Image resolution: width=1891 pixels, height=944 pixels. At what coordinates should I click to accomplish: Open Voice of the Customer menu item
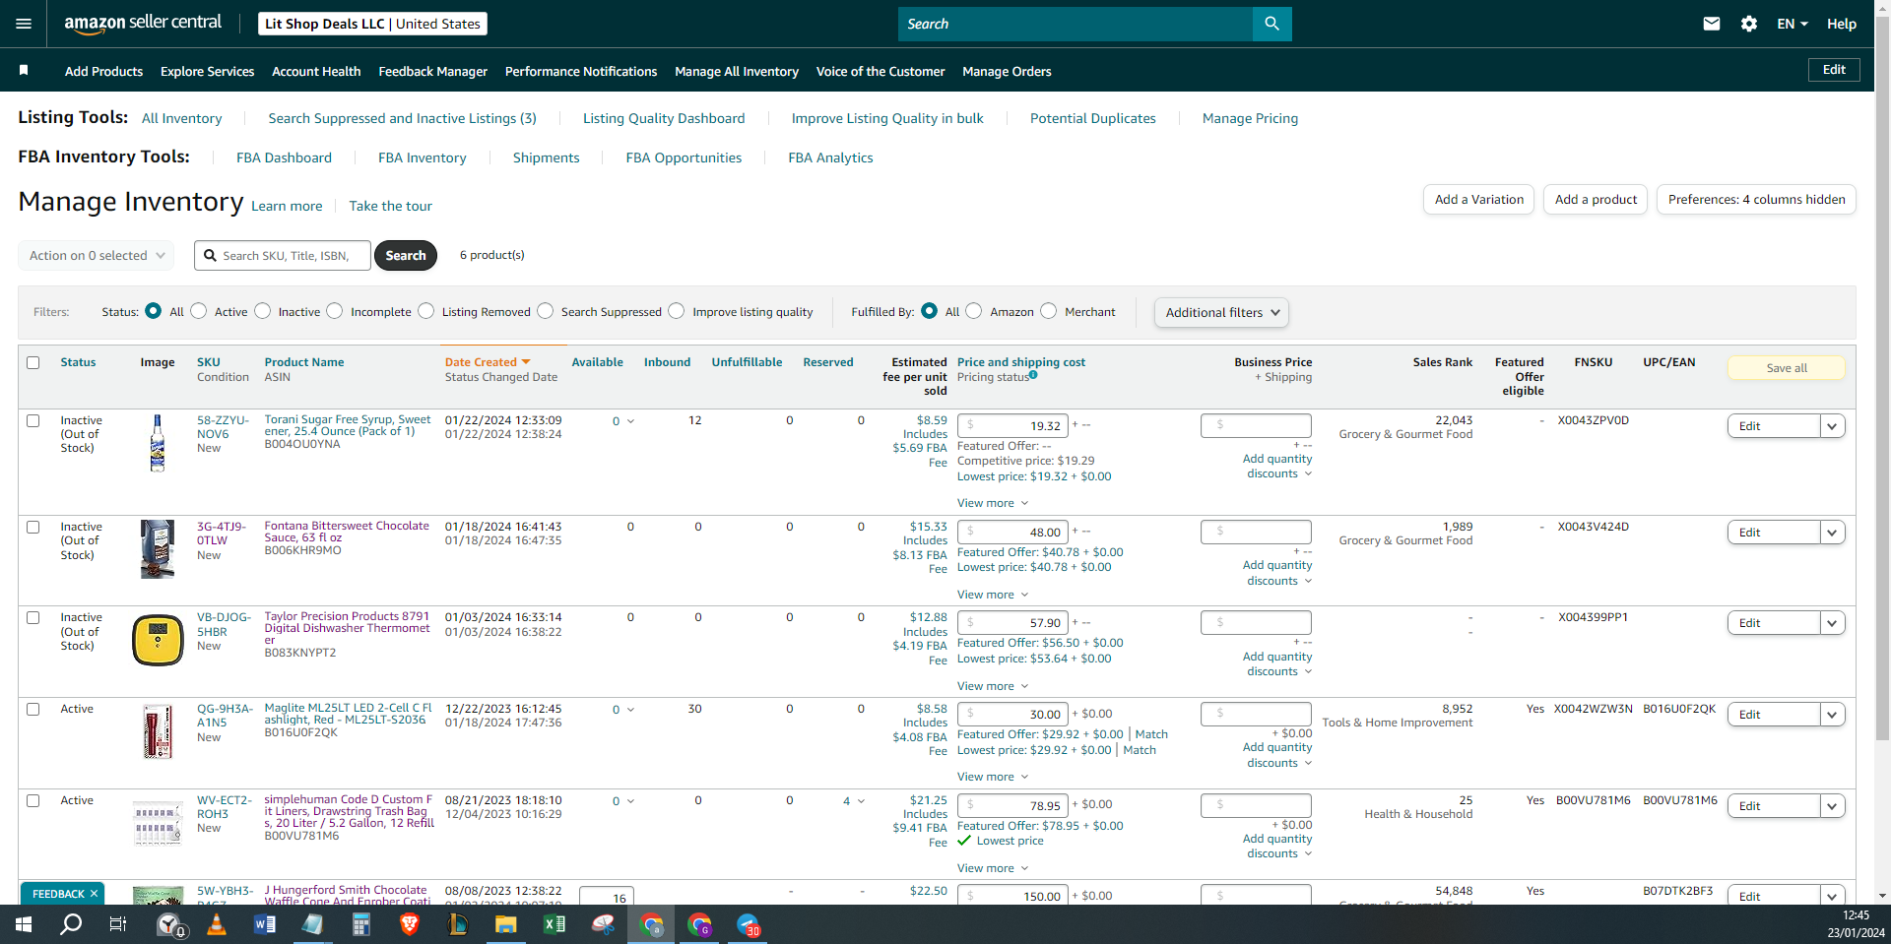pyautogui.click(x=880, y=71)
